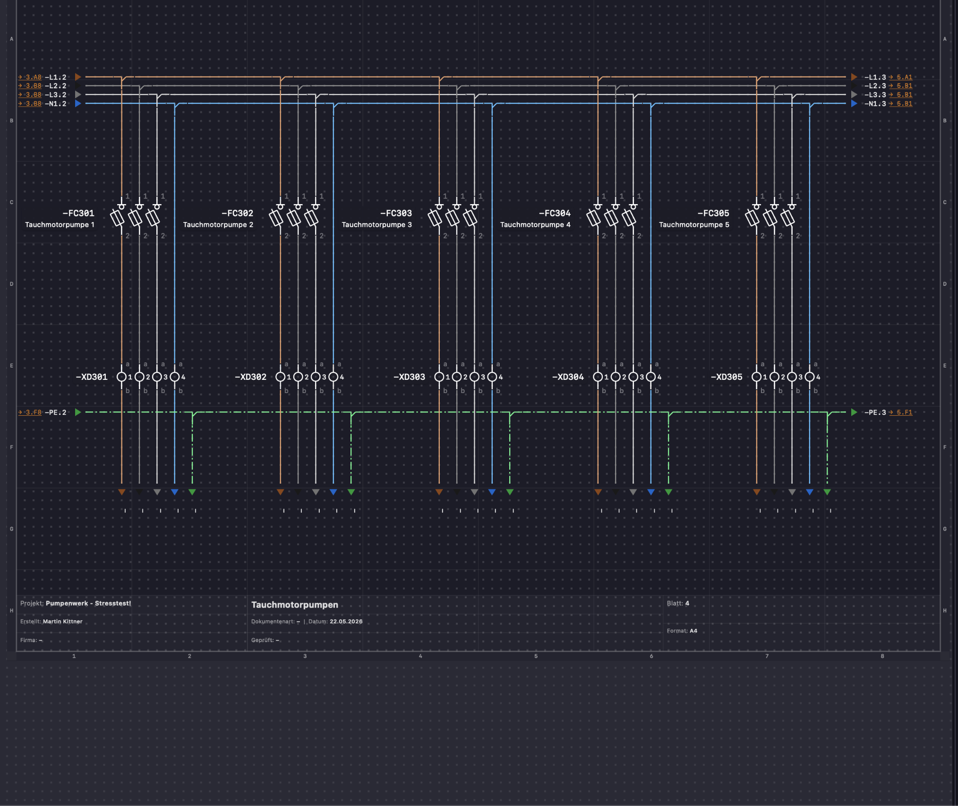Screen dimensions: 958x806
Task: Click terminal 4 of XD302
Action: [334, 377]
